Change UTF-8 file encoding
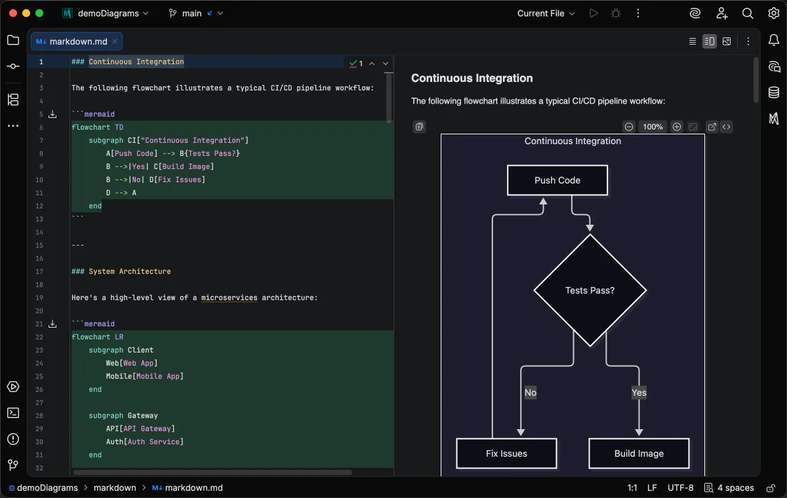787x498 pixels. pyautogui.click(x=680, y=488)
